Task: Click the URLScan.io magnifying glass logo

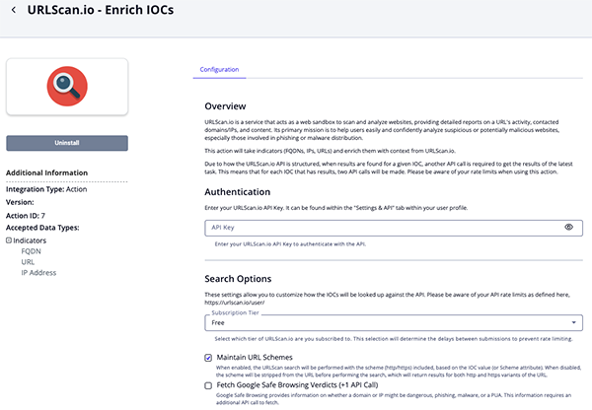Action: coord(67,87)
